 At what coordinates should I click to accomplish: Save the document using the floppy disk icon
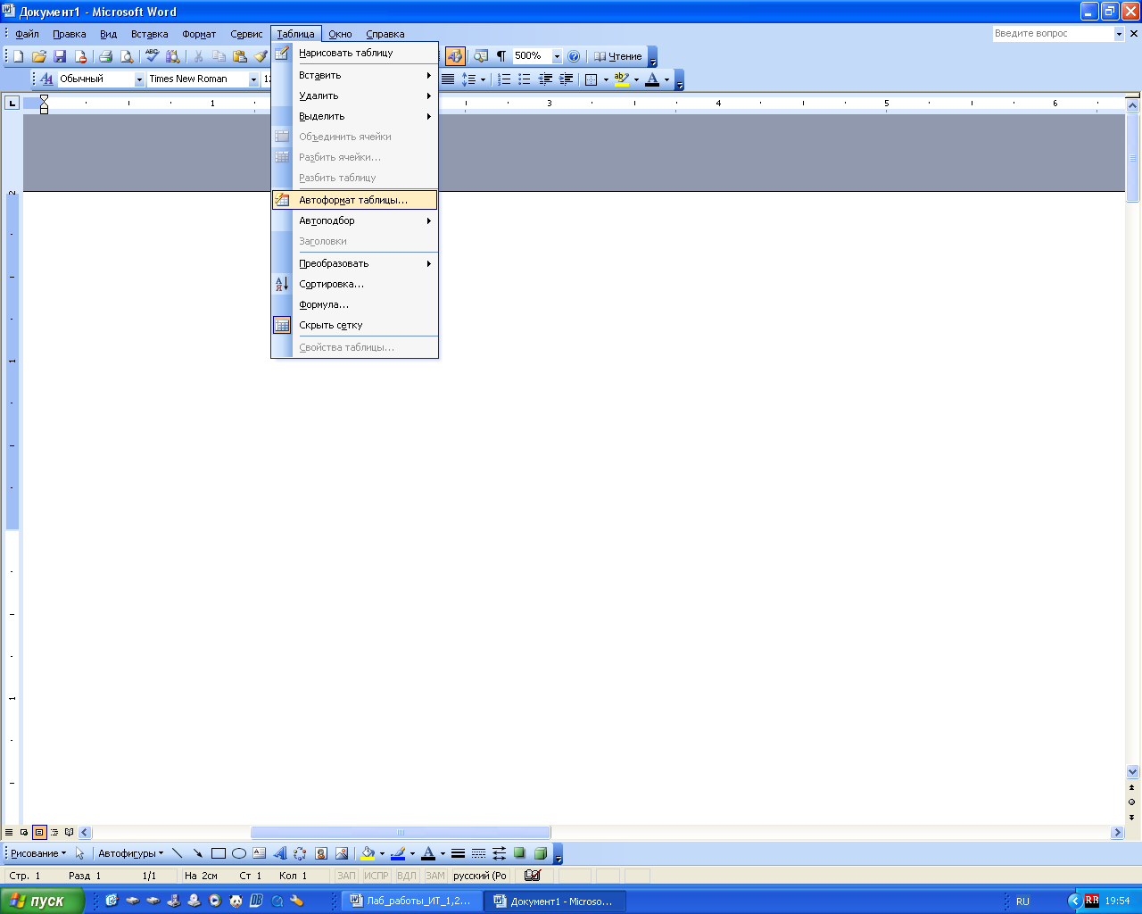coord(60,56)
